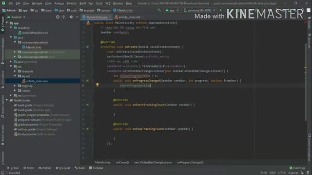
Task: Click the editor error indicator at top right
Action: [306, 22]
